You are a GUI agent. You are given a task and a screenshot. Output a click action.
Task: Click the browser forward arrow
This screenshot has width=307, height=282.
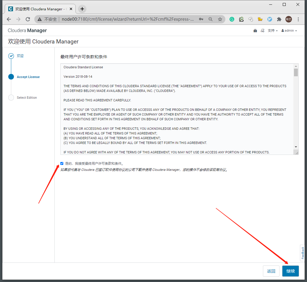18,19
